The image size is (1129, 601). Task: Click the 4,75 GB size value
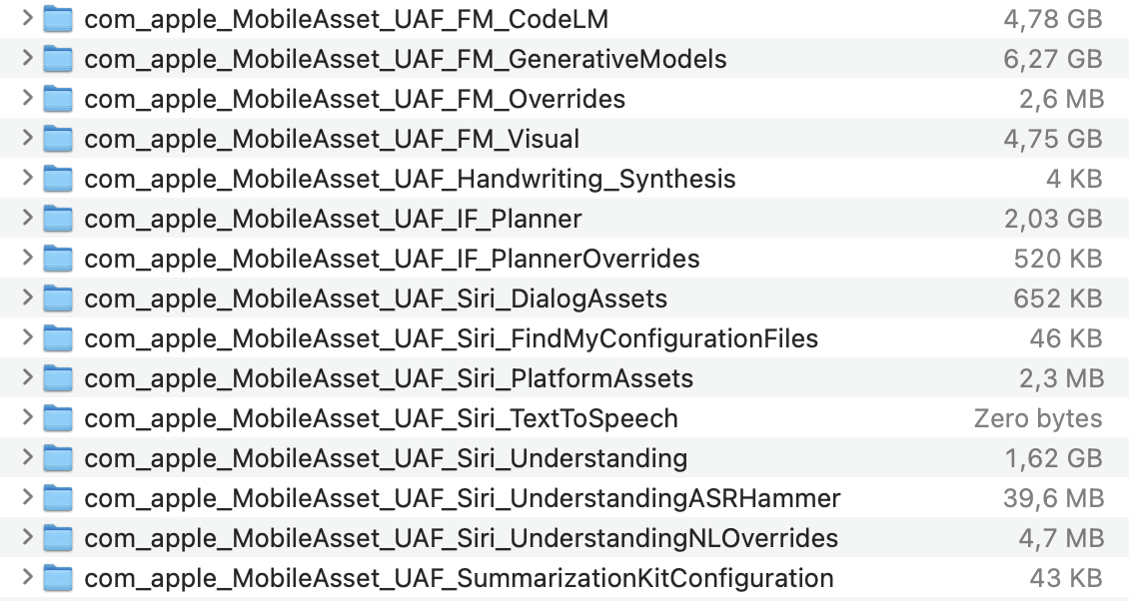tap(1053, 139)
